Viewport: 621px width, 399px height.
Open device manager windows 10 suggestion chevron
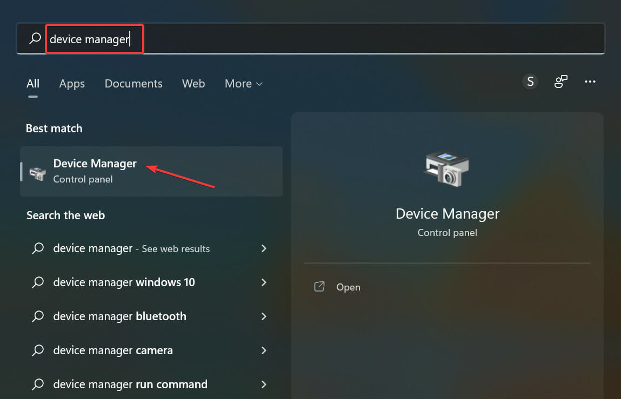click(264, 282)
